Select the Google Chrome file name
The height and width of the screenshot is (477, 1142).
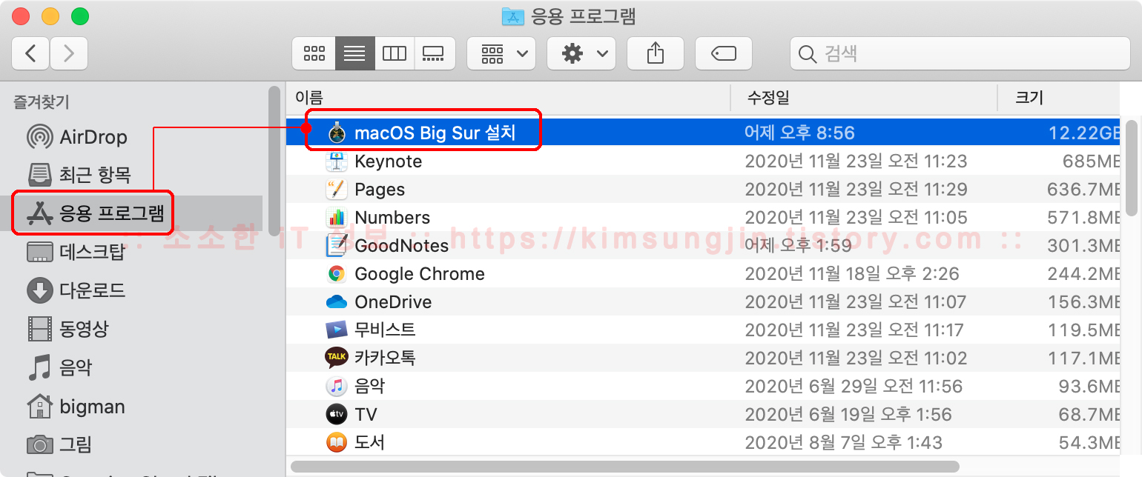click(x=420, y=274)
